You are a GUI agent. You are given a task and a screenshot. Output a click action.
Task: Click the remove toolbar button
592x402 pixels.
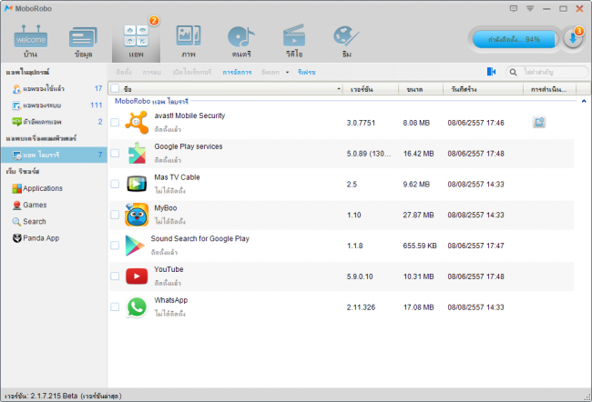[x=152, y=72]
